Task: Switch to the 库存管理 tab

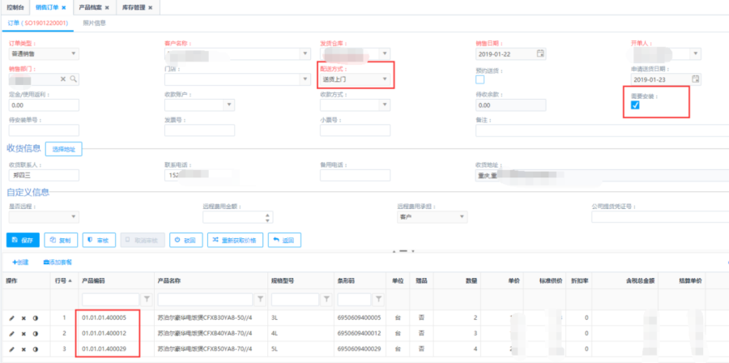Action: [x=136, y=7]
